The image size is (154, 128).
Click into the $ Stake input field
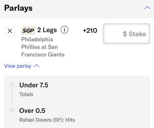coord(127,34)
